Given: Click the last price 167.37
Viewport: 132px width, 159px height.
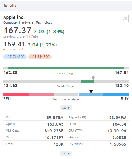Looking at the screenshot, I should pyautogui.click(x=18, y=30).
